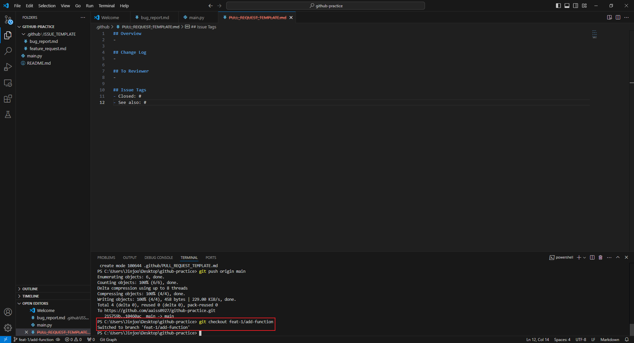Open terminal panel more actions
The image size is (634, 343).
(x=609, y=257)
